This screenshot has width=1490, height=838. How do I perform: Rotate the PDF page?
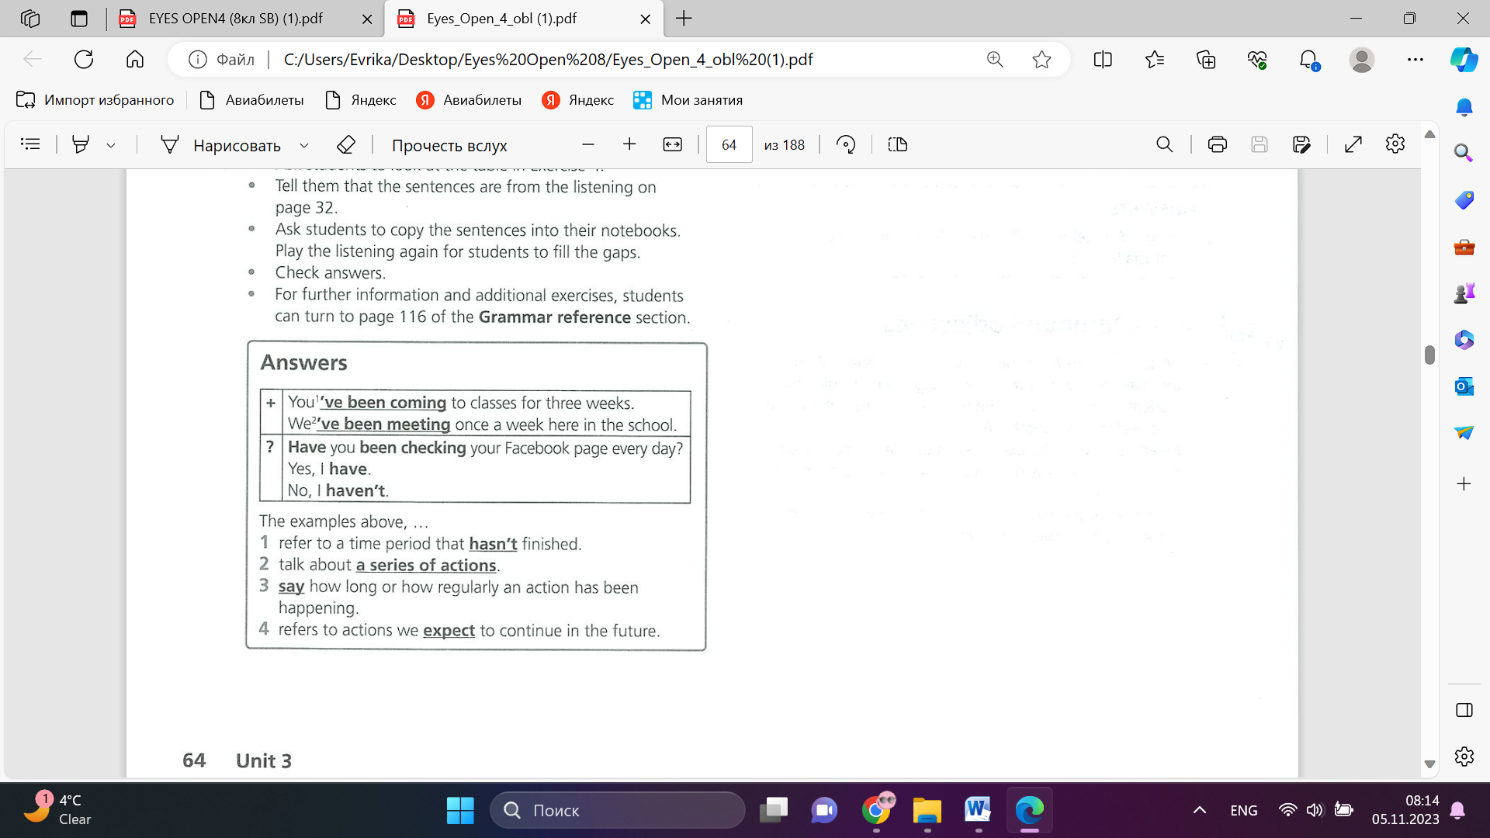pos(846,145)
